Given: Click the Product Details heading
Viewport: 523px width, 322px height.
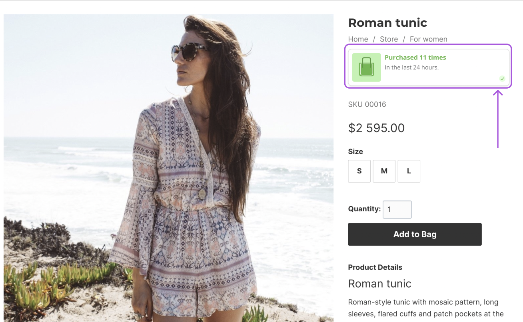Looking at the screenshot, I should point(375,267).
